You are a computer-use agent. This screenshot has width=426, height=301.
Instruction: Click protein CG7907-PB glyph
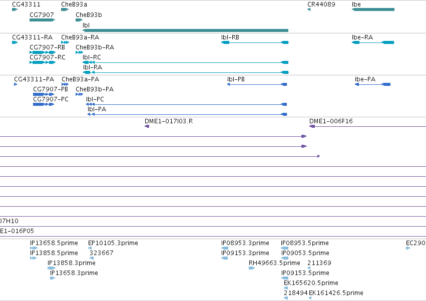(44, 94)
